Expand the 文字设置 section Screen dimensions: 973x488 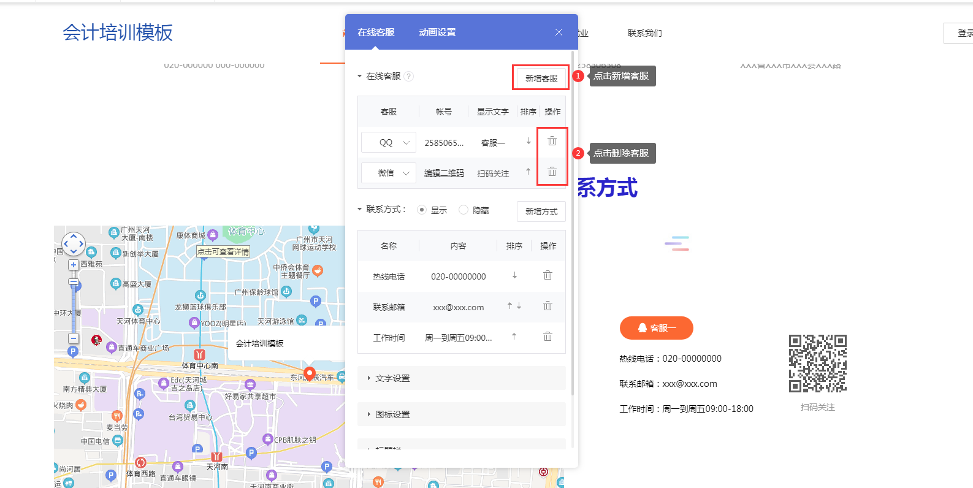pyautogui.click(x=462, y=378)
